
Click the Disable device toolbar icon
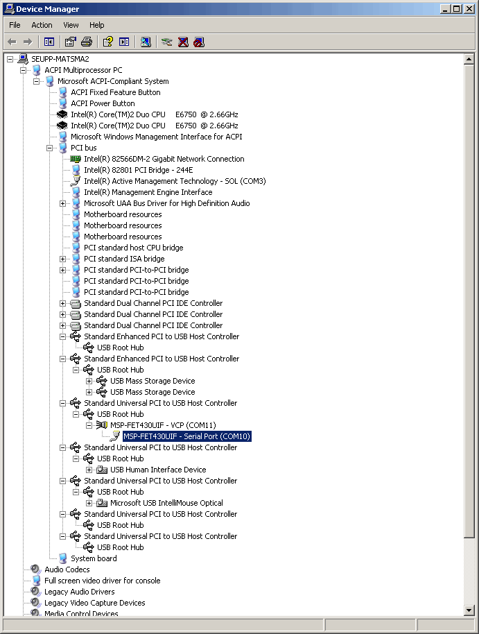(x=199, y=42)
